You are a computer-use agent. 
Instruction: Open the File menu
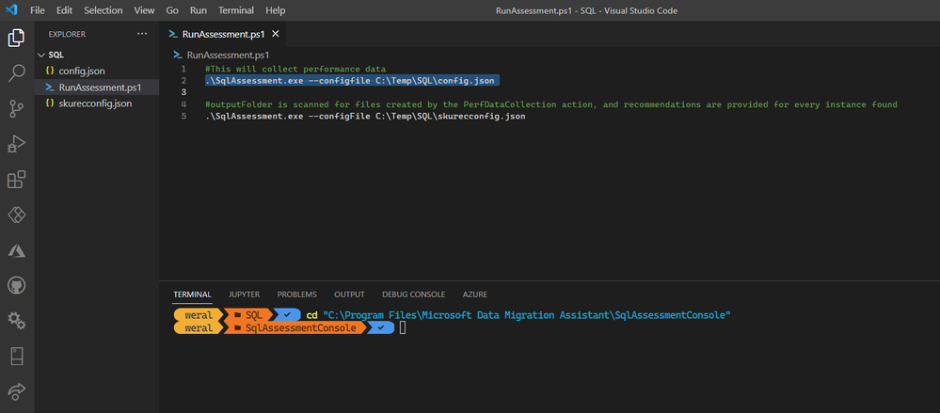tap(38, 10)
